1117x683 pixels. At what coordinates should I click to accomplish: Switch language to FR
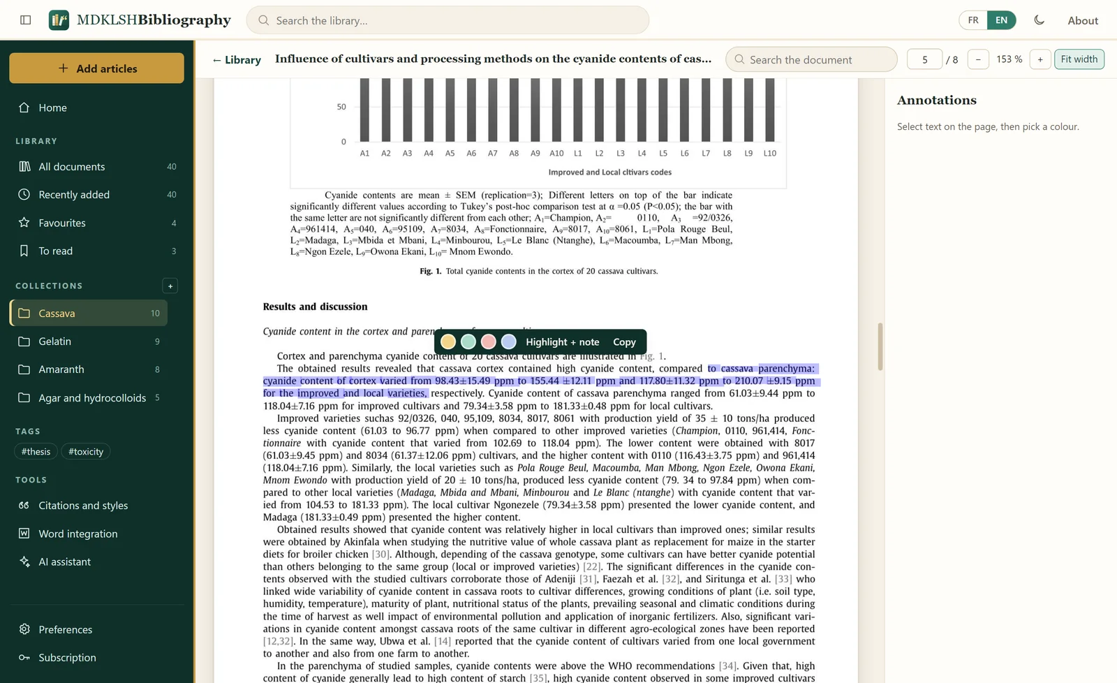coord(972,20)
